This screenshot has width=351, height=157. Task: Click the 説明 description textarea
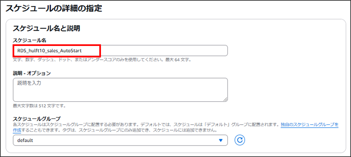120,90
